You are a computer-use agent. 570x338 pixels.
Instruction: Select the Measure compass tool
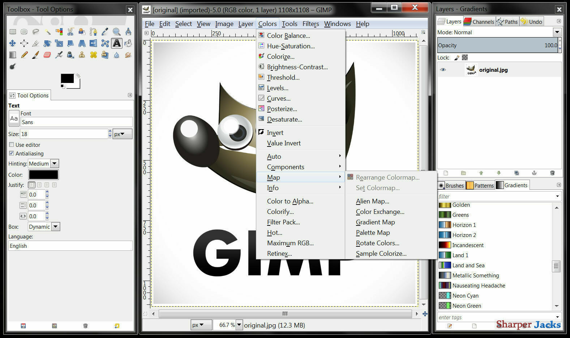tap(128, 32)
